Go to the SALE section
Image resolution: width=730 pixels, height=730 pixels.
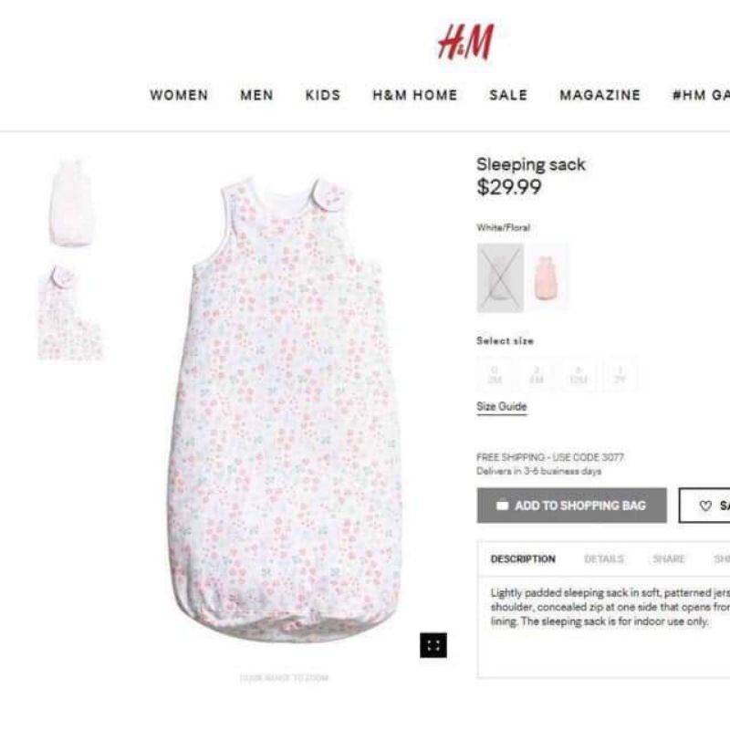[x=508, y=95]
